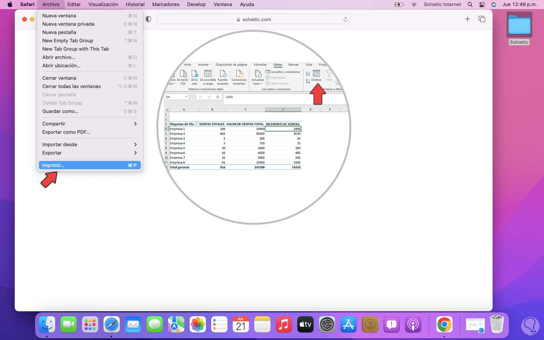
Task: Open Notes from the Dock
Action: [x=262, y=325]
